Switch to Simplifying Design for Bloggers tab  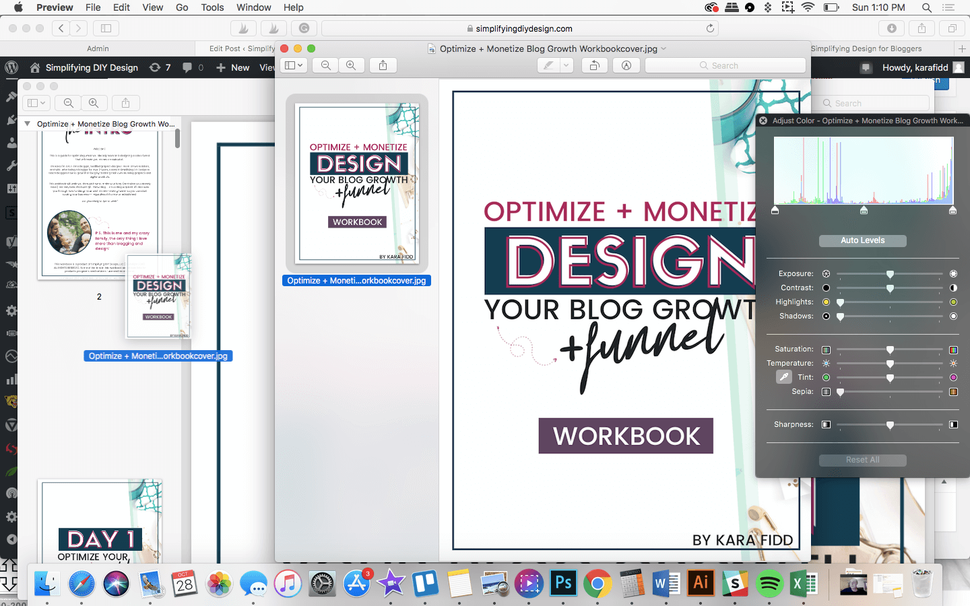(866, 48)
